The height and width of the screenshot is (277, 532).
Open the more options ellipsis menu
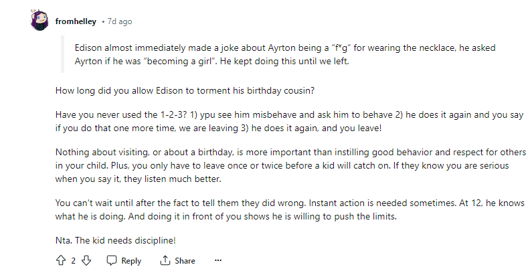(x=217, y=261)
